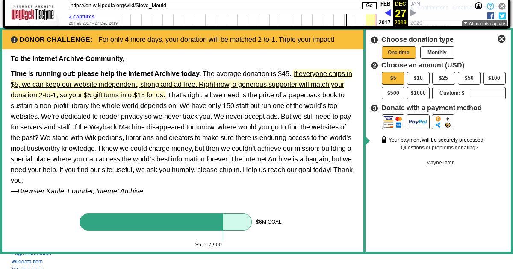Click the $6M GOAL label
The width and height of the screenshot is (513, 269).
(x=269, y=222)
